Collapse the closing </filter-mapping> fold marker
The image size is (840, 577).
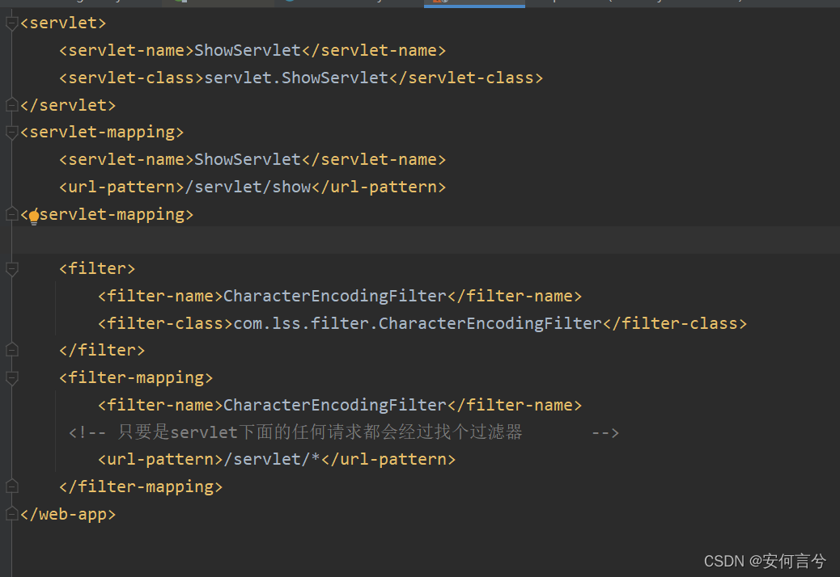pyautogui.click(x=12, y=486)
